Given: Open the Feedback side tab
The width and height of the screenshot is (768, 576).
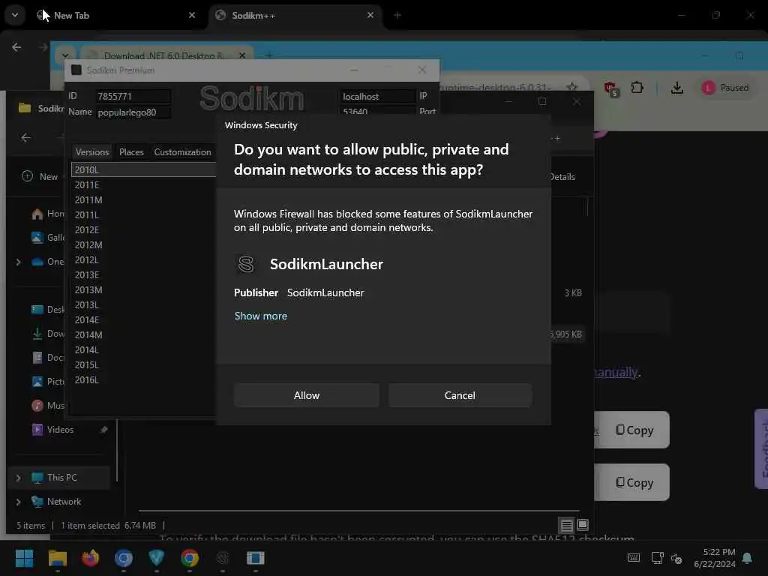Looking at the screenshot, I should (x=762, y=448).
